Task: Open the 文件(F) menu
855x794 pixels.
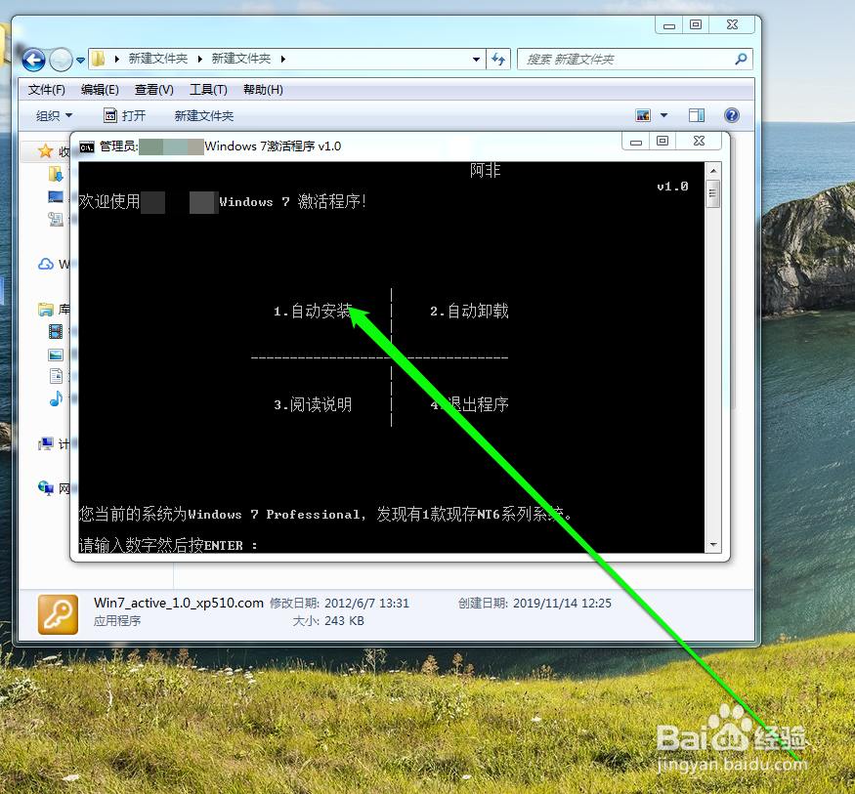Action: (46, 90)
